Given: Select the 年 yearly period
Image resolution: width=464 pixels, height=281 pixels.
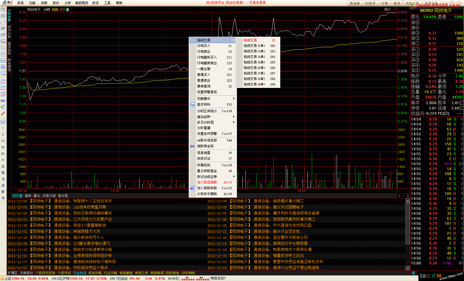Looking at the screenshot, I should (3, 198).
